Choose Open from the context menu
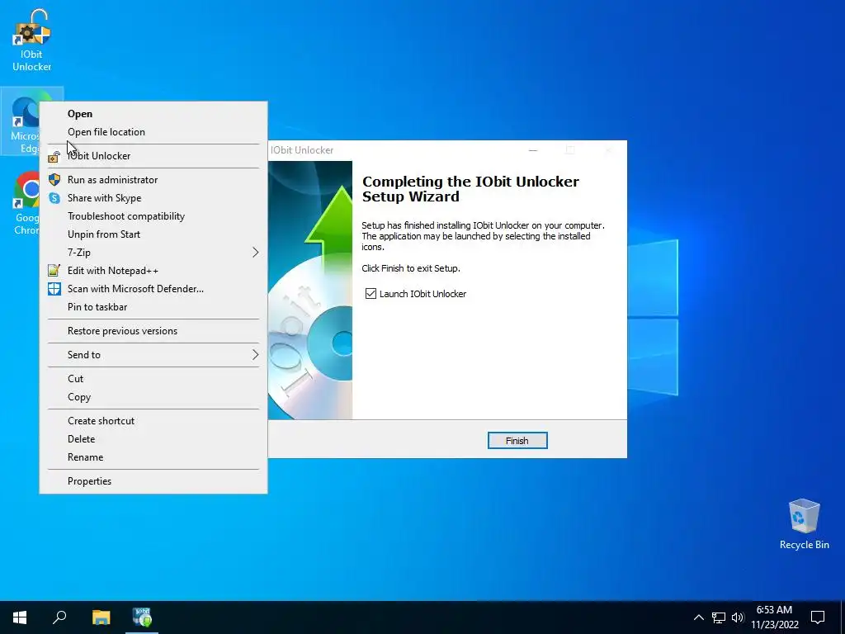This screenshot has width=845, height=634. (153, 114)
